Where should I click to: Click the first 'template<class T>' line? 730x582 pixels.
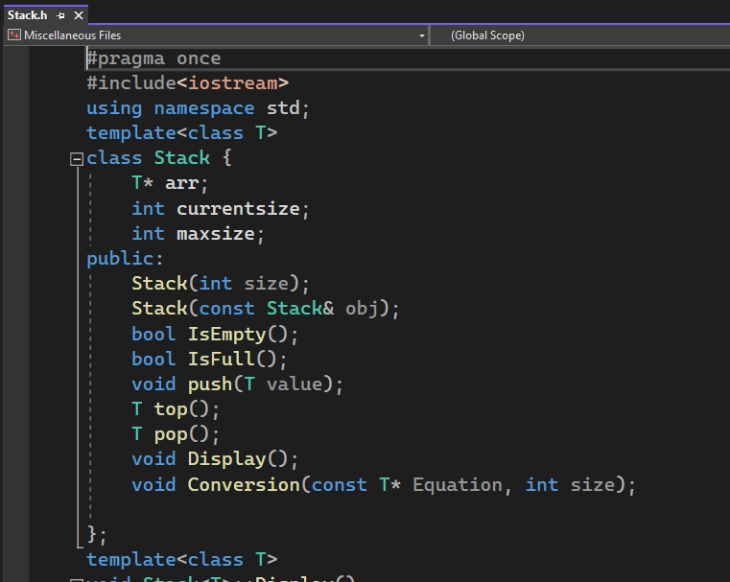tap(182, 133)
